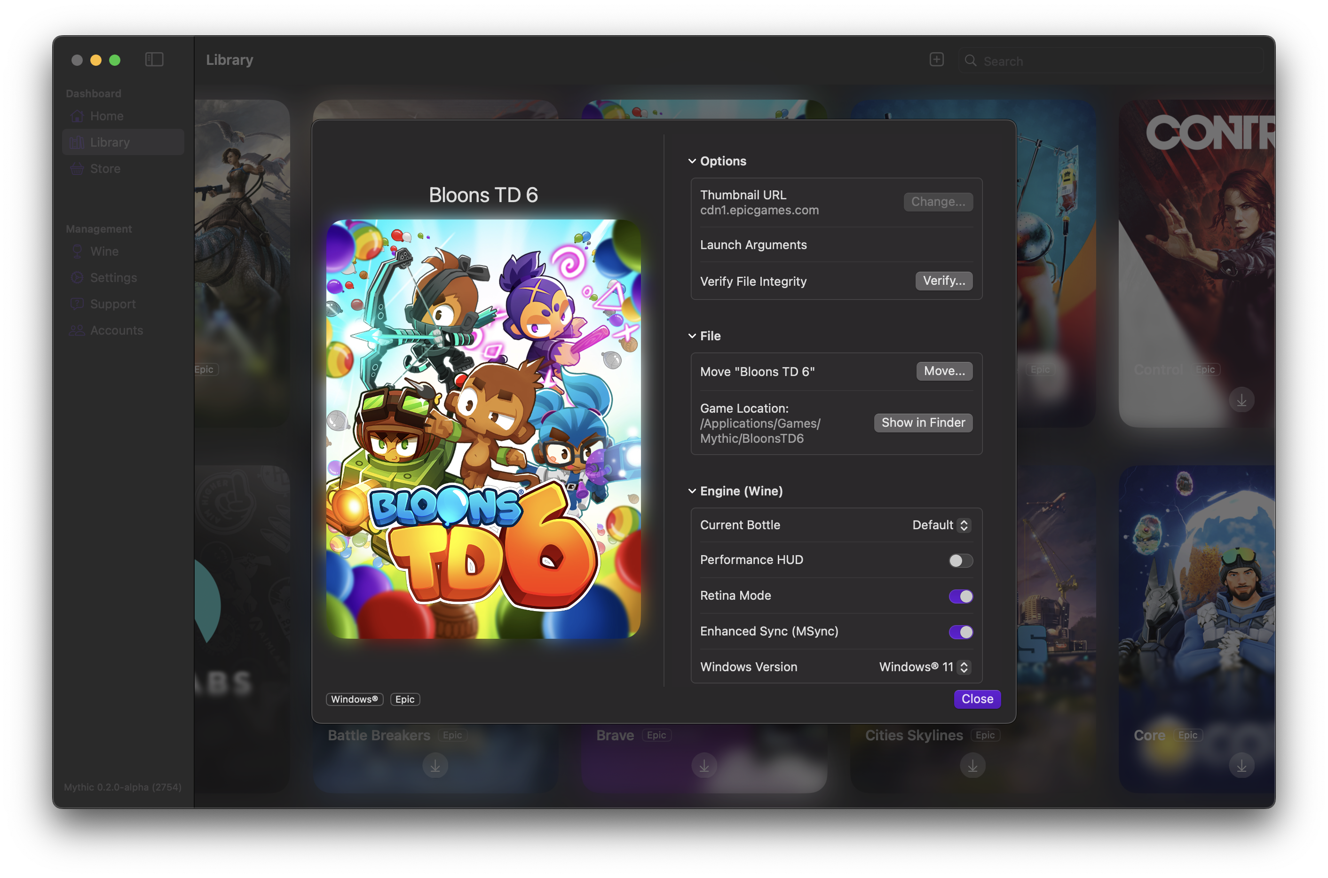Open Settings in sidebar
Screen dimensions: 1328x878
[123, 278]
